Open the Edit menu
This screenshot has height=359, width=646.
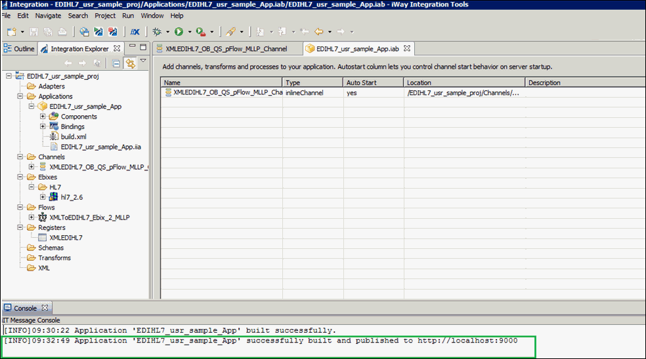coord(23,16)
